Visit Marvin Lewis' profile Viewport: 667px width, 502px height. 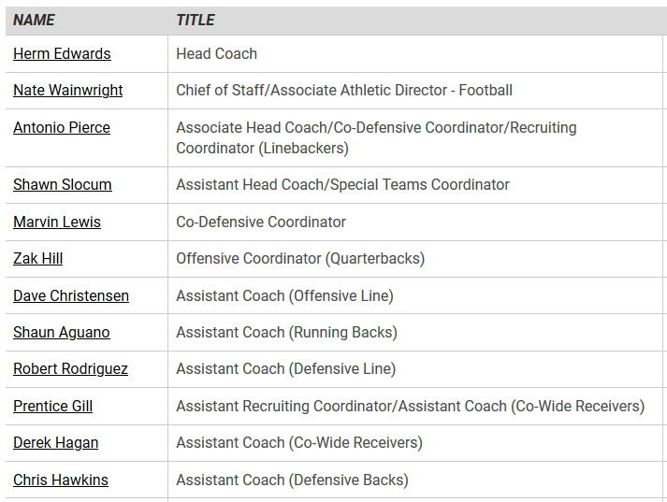pyautogui.click(x=57, y=222)
